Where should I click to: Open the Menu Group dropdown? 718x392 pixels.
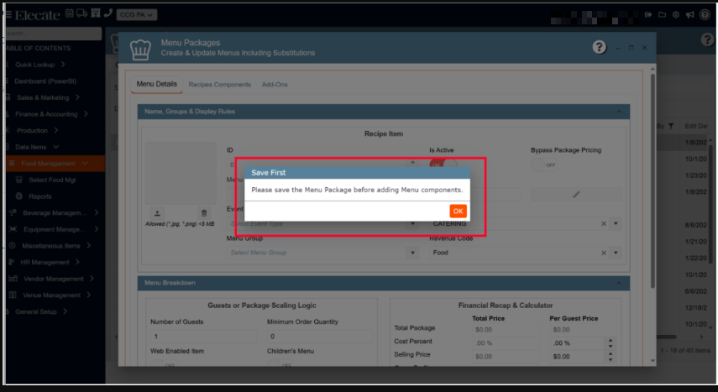pos(322,252)
